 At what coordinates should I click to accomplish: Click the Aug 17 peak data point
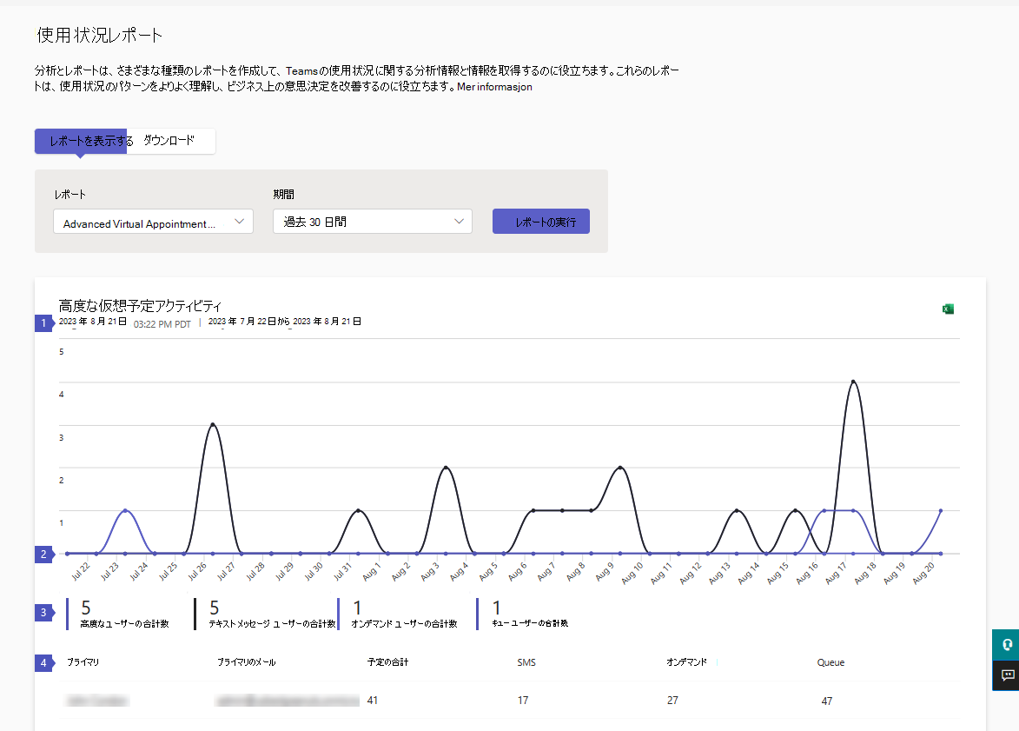(x=854, y=382)
